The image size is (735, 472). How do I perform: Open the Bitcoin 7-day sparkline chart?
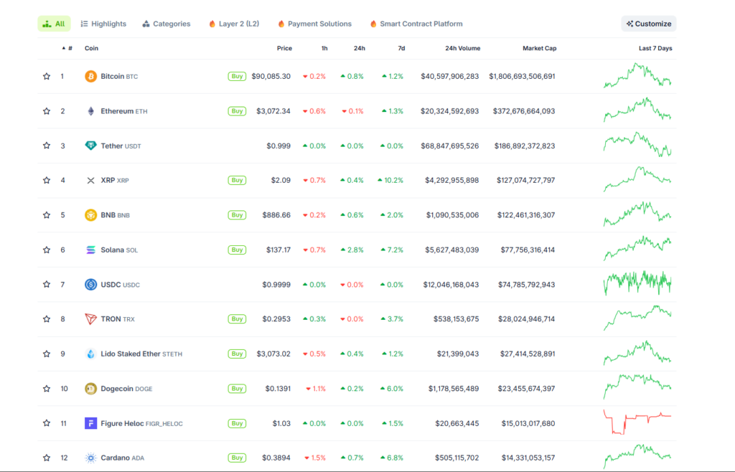point(637,76)
